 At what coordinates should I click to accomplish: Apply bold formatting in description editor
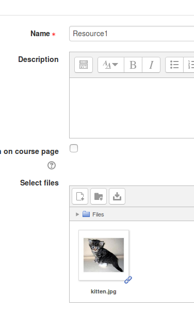point(133,65)
